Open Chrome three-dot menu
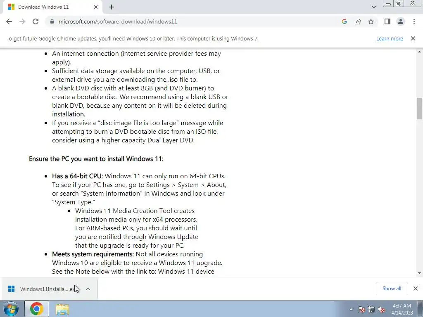 414,21
